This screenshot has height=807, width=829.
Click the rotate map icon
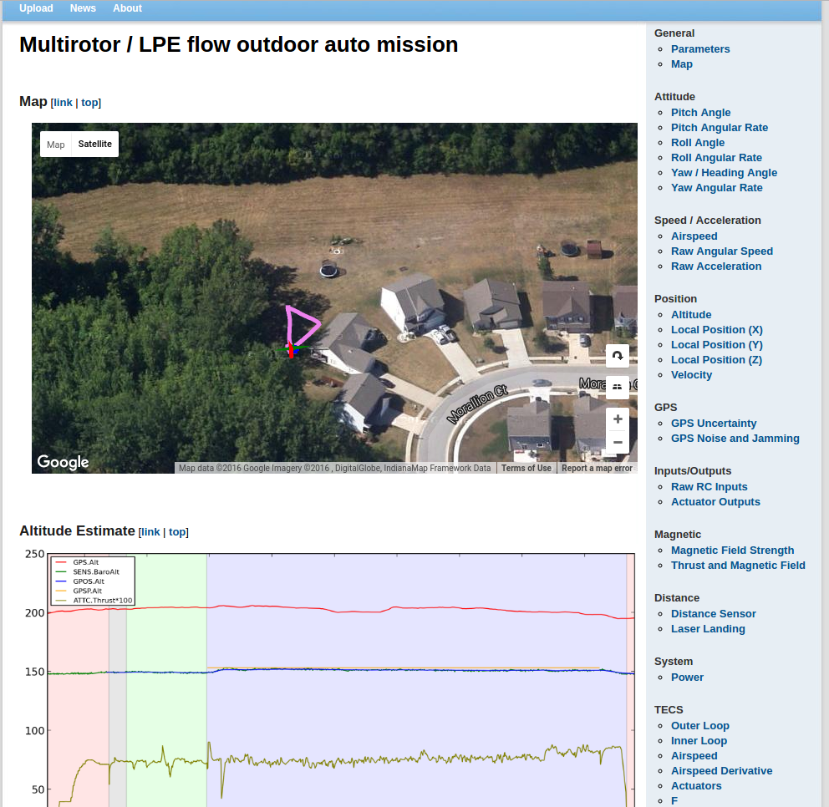point(618,356)
